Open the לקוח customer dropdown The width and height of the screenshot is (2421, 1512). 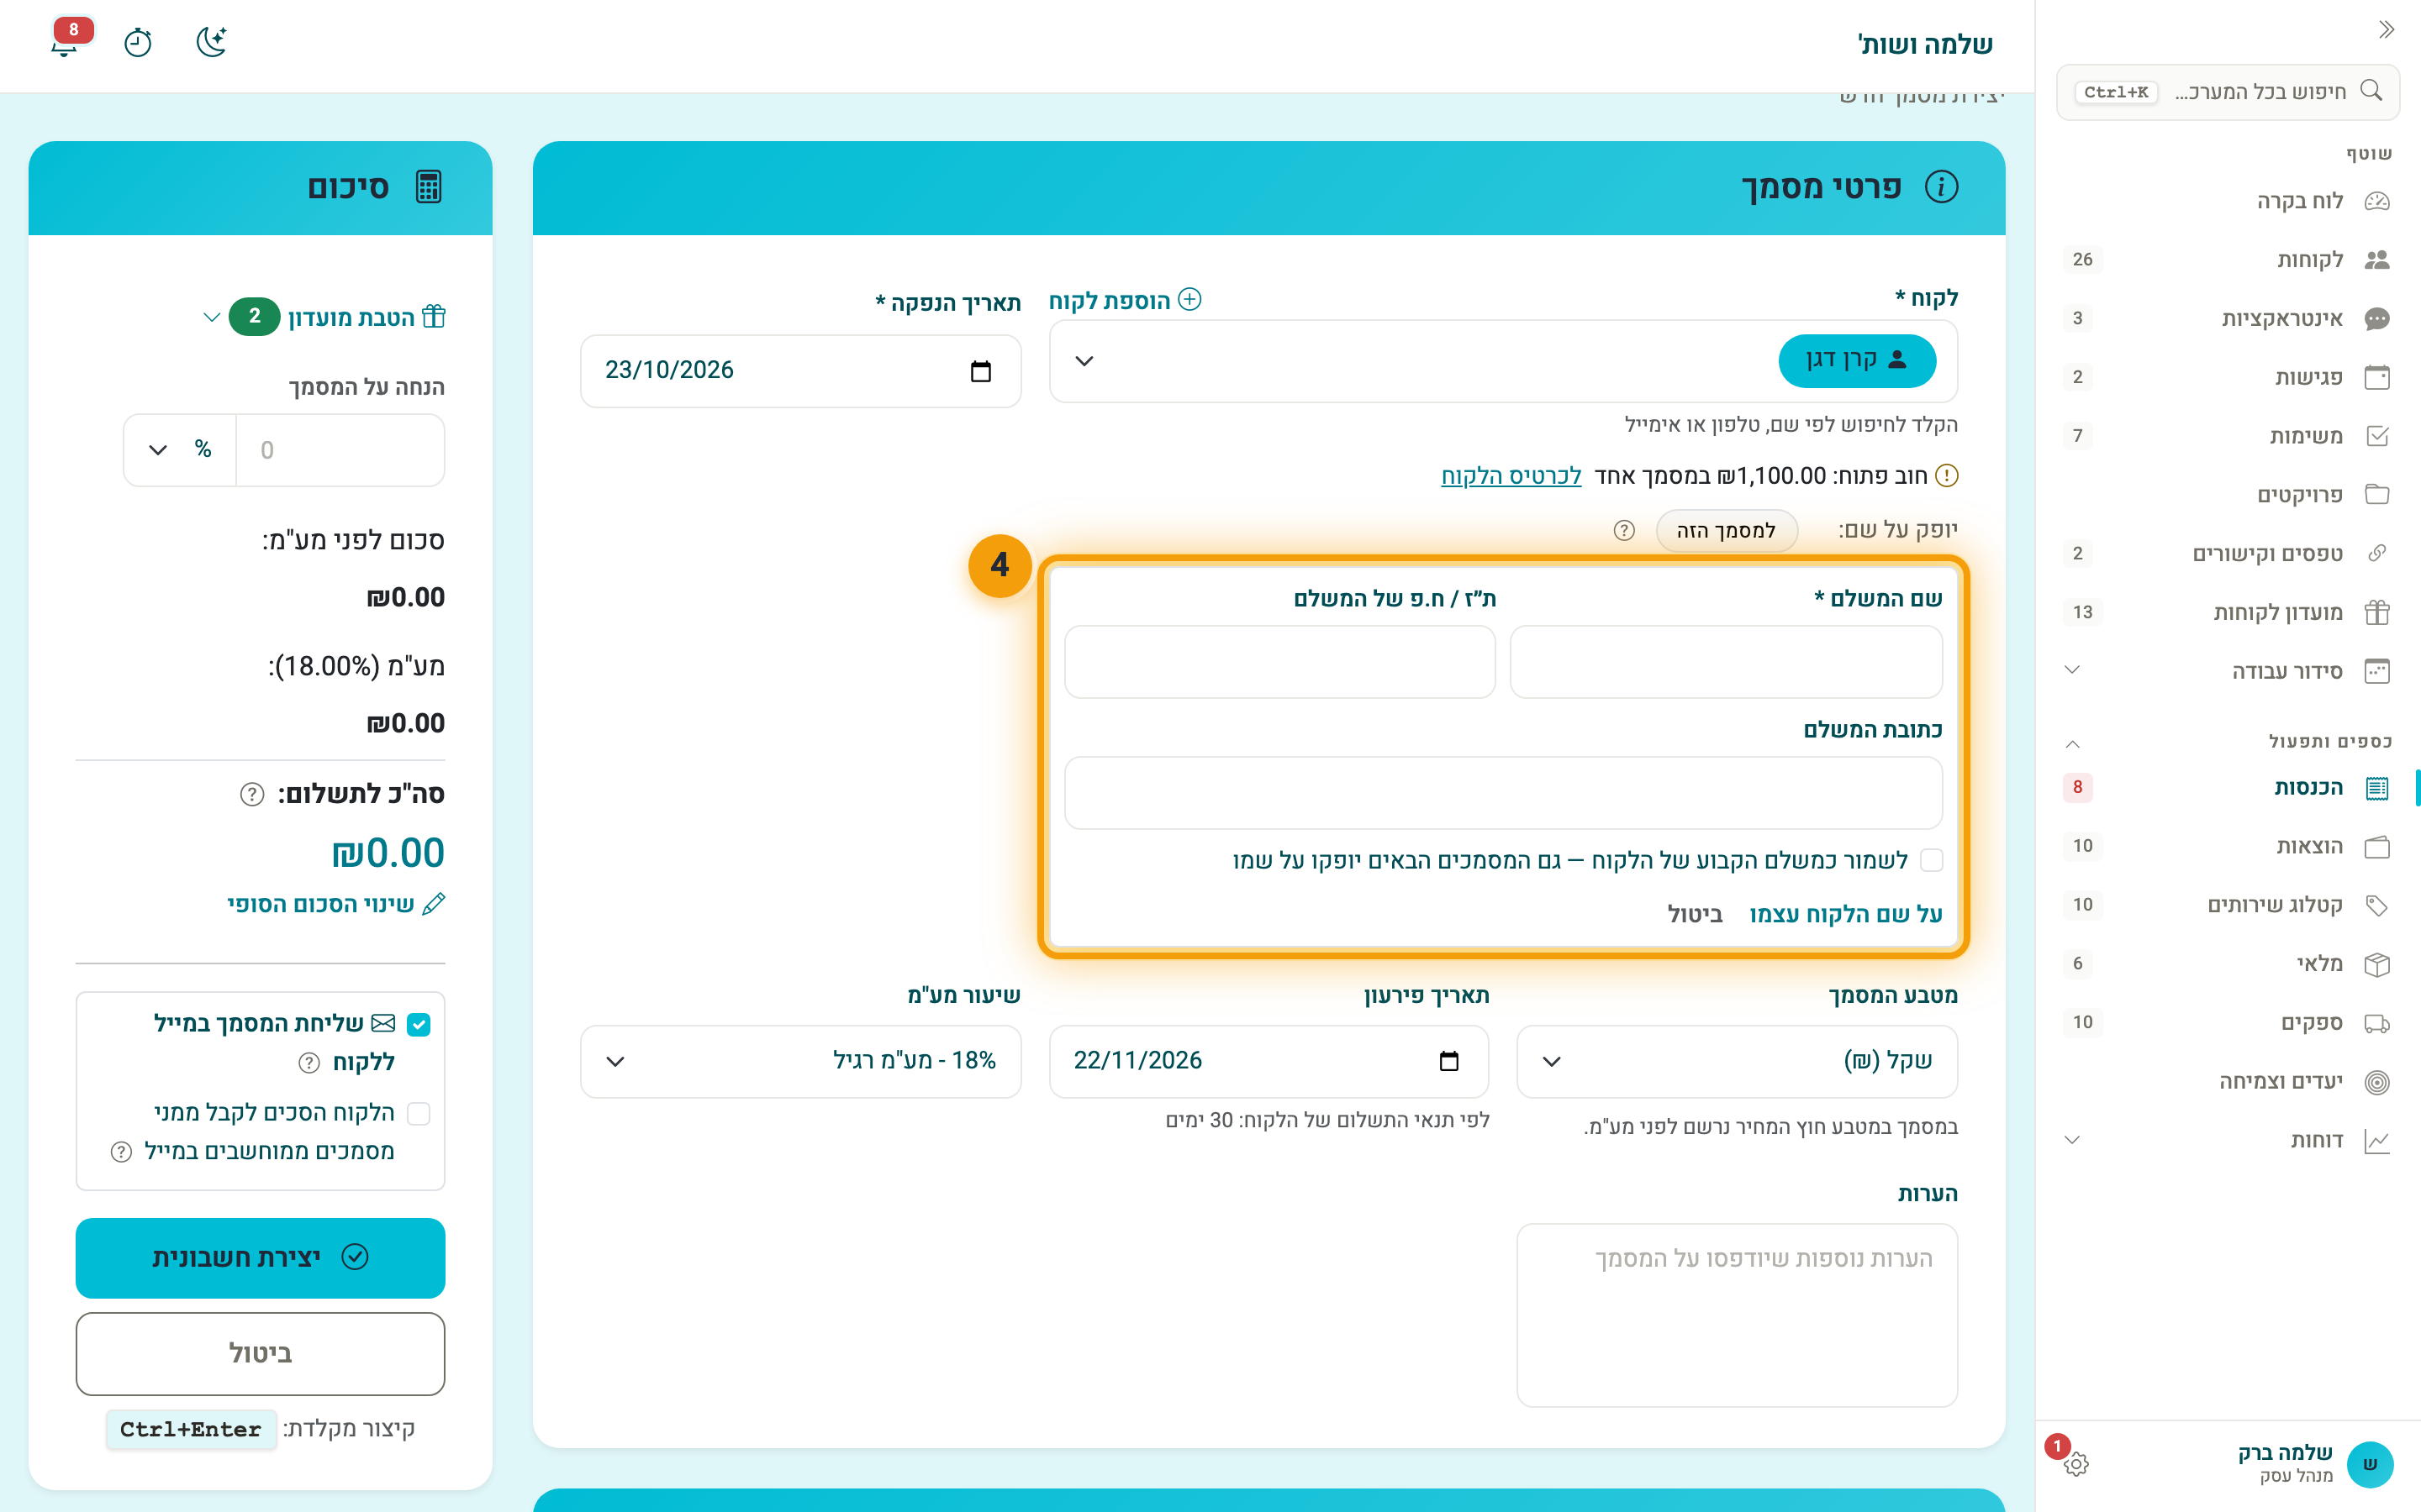click(1503, 361)
